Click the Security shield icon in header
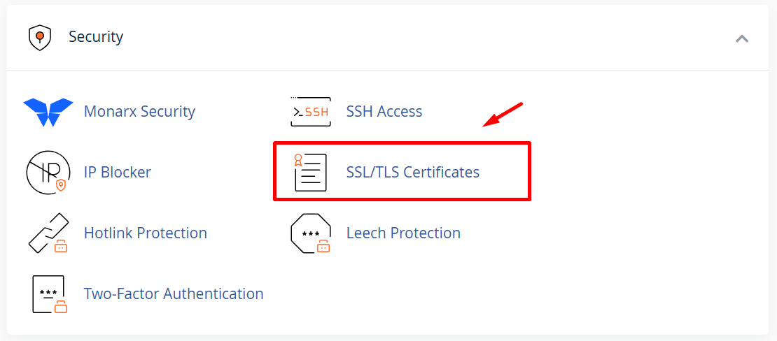This screenshot has height=341, width=777. click(x=39, y=37)
